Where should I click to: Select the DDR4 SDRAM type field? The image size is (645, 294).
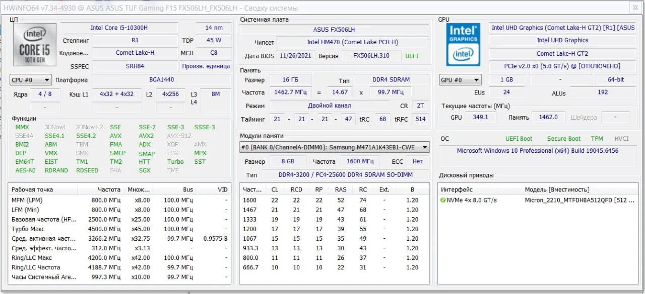point(392,80)
